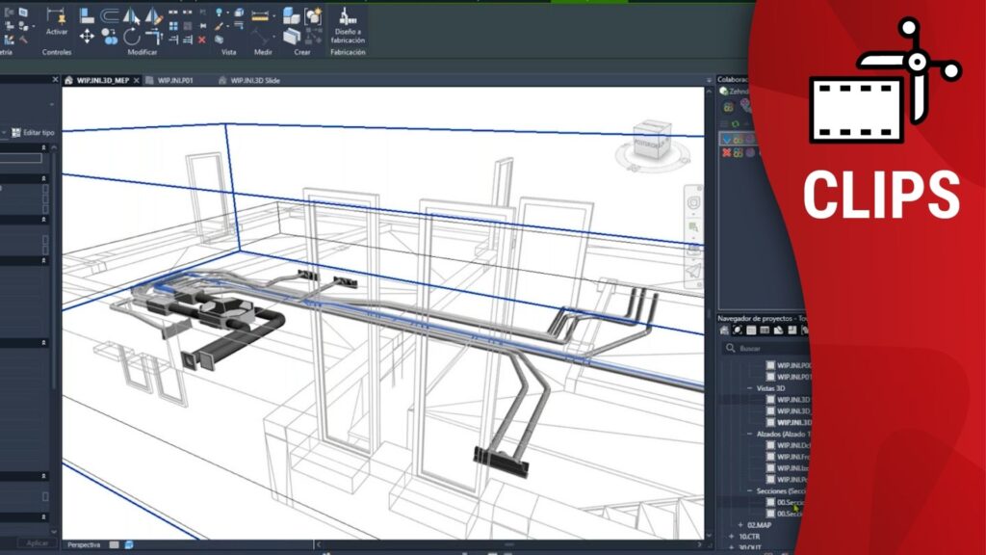Image resolution: width=986 pixels, height=555 pixels.
Task: Click the Buscar search field
Action: pos(765,348)
